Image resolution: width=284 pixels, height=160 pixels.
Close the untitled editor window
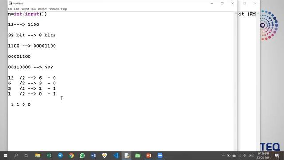(233, 3)
